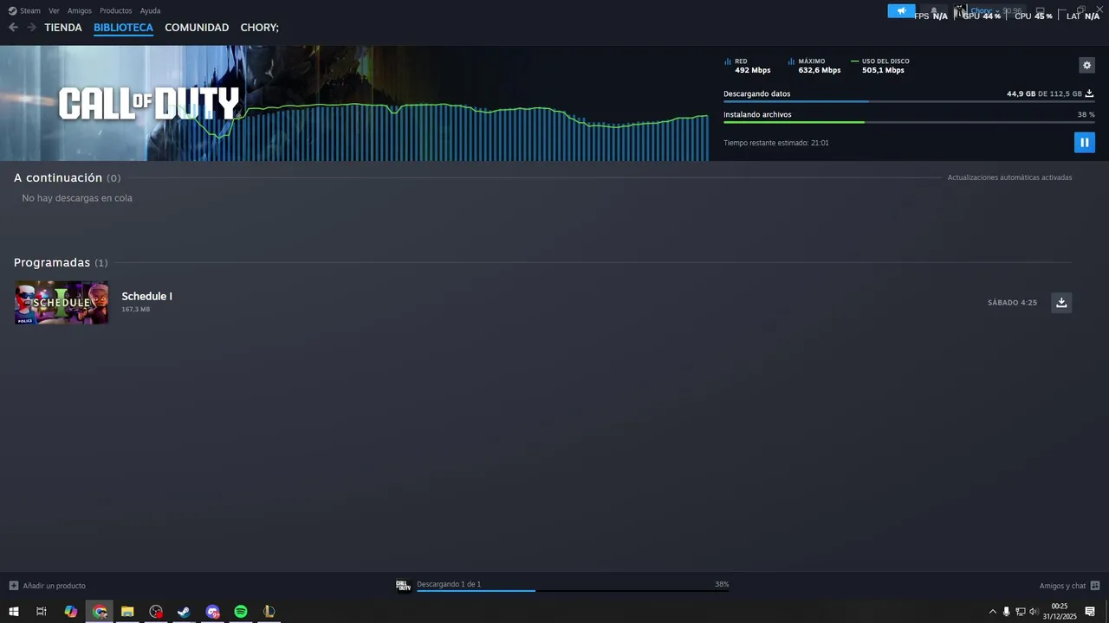The width and height of the screenshot is (1109, 623).
Task: Click Tiempo restante estimado: 21:01
Action: (x=776, y=143)
